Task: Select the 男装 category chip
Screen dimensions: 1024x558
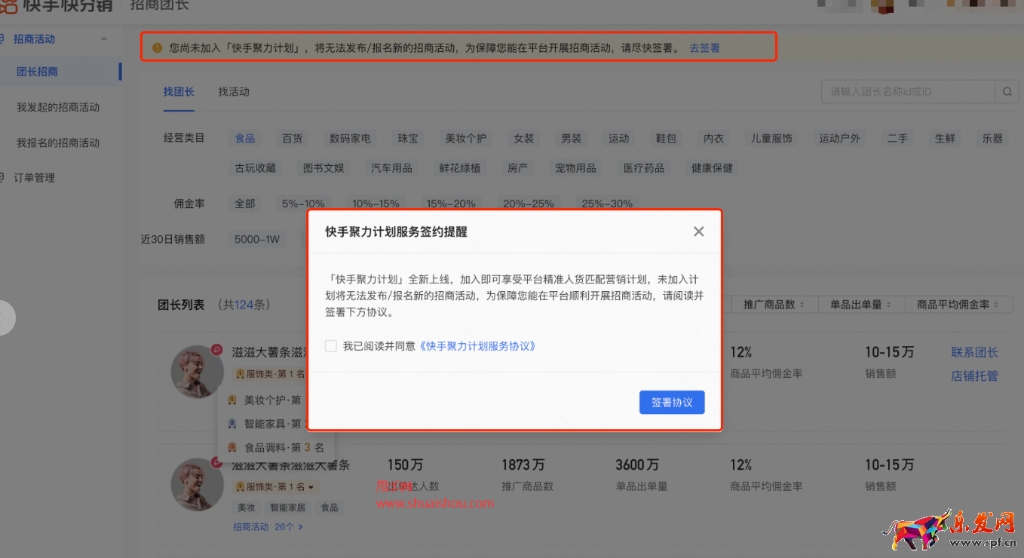Action: [572, 139]
